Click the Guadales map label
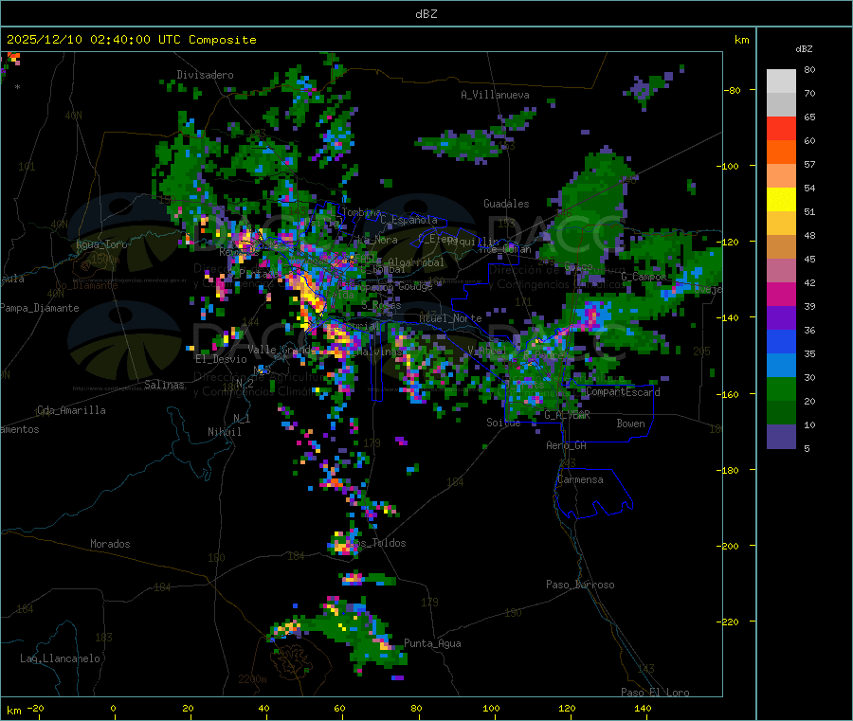This screenshot has height=721, width=853. [x=506, y=204]
